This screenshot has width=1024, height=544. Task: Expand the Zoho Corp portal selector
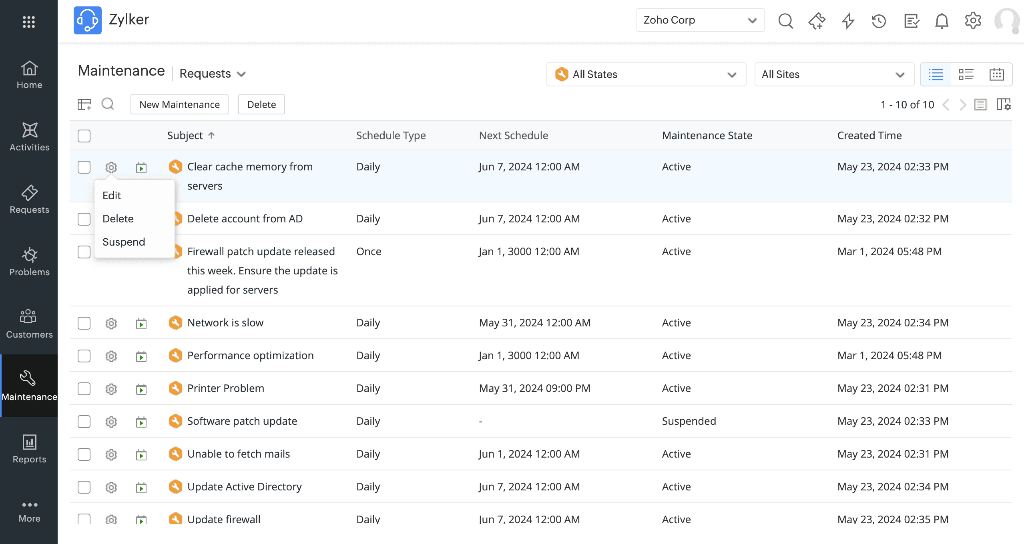700,20
